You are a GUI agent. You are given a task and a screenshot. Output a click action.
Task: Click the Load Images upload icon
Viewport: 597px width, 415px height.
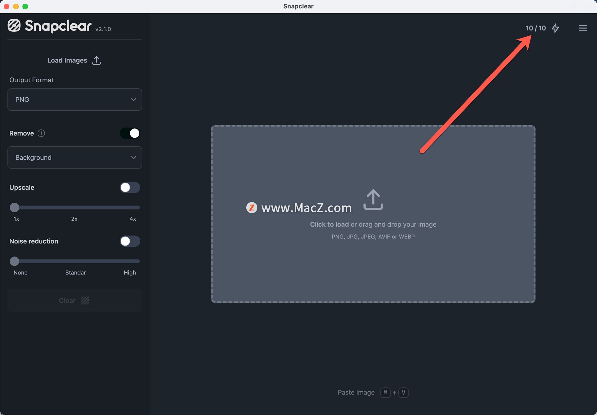pyautogui.click(x=96, y=60)
